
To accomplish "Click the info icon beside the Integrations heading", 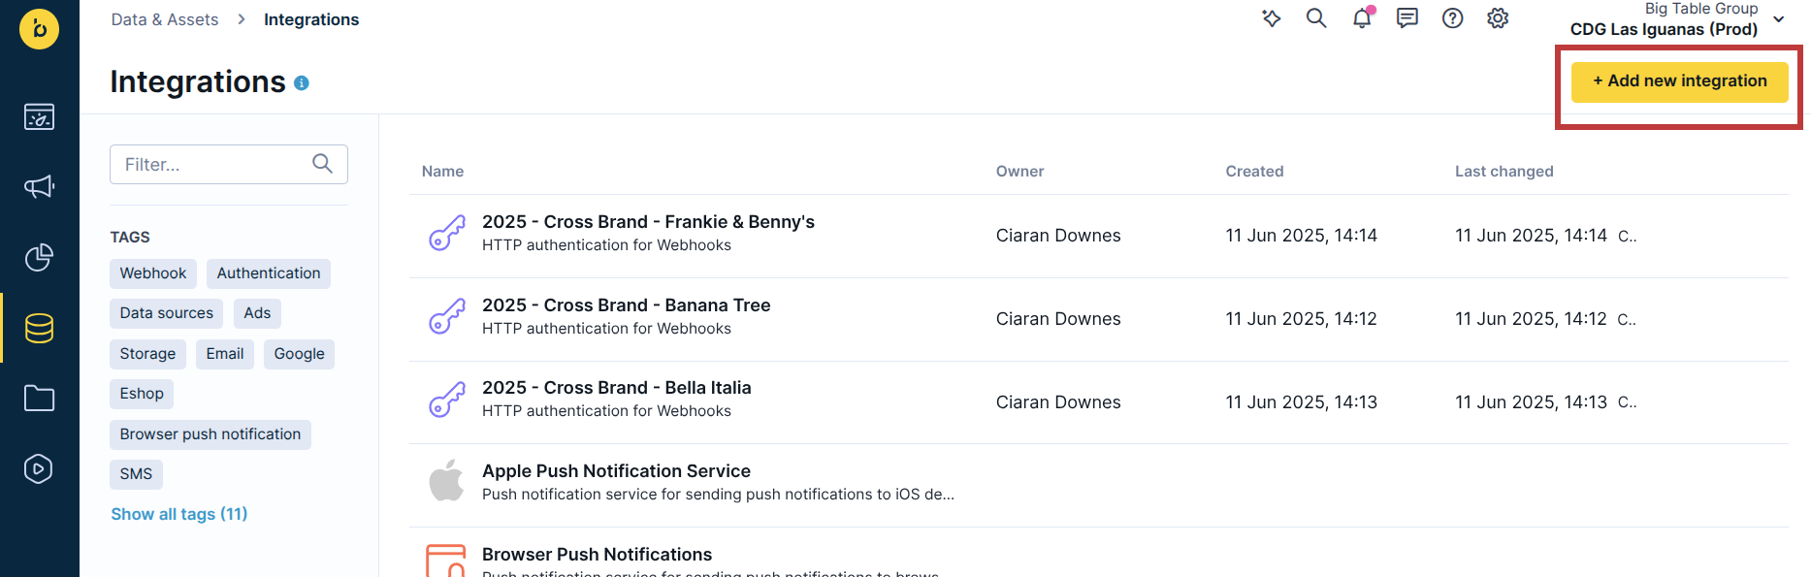I will tap(302, 83).
